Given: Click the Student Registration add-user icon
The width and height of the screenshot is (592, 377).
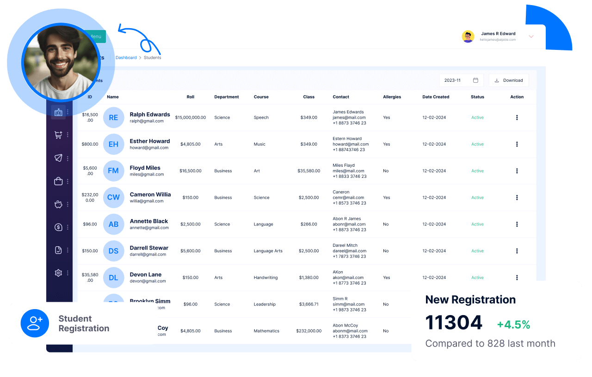Looking at the screenshot, I should click(35, 323).
